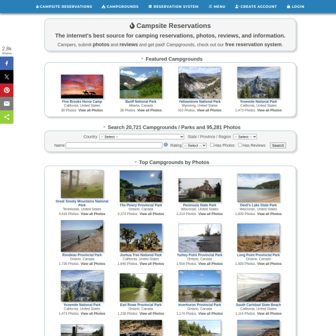Pin the page on Pinterest
The width and height of the screenshot is (336, 336).
click(7, 90)
